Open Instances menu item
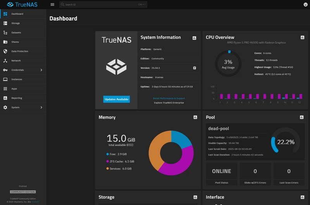The width and height of the screenshot is (310, 205). click(x=23, y=79)
